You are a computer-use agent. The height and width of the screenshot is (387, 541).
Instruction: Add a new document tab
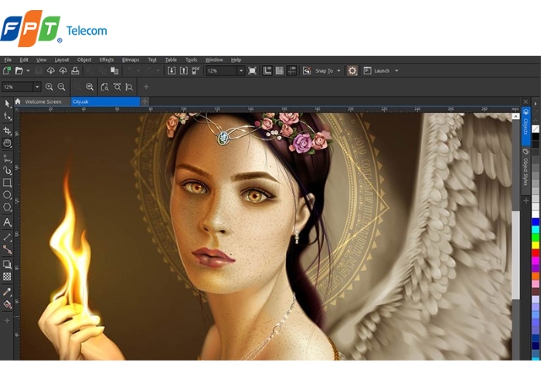(x=145, y=101)
